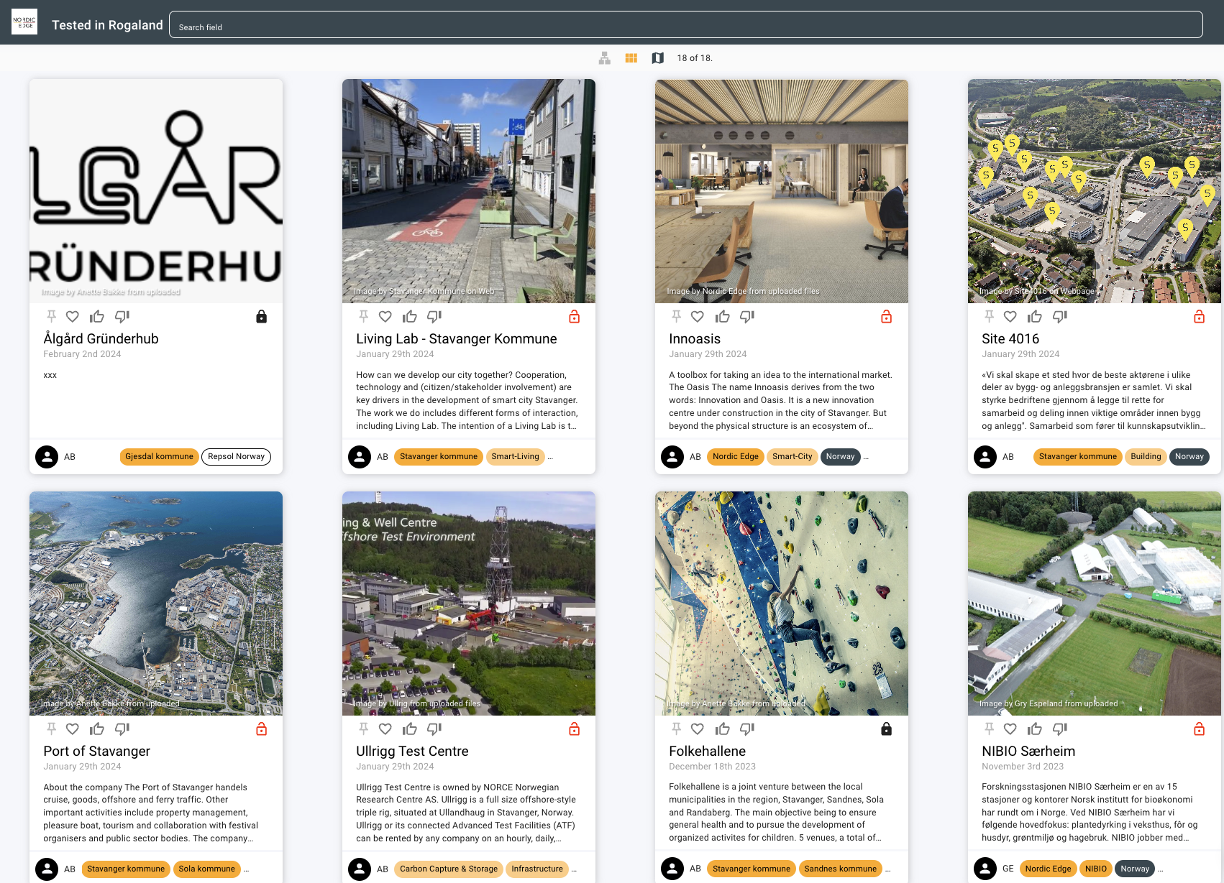Thumbs up Ullrigg Test Centre
This screenshot has height=883, width=1224.
(x=410, y=729)
